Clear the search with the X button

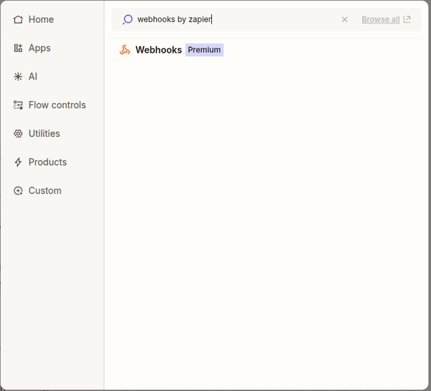pyautogui.click(x=345, y=20)
